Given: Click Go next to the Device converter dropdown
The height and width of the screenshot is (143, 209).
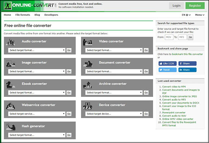Looking at the screenshot, I should pyautogui.click(x=146, y=114).
